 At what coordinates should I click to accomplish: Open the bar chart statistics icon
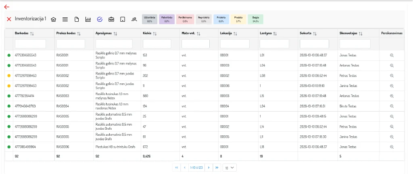pyautogui.click(x=88, y=19)
